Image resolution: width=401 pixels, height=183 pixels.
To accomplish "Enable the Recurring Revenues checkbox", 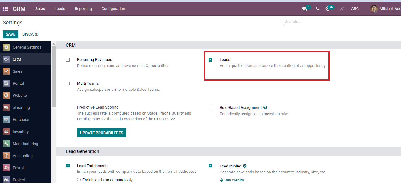I will tap(68, 60).
